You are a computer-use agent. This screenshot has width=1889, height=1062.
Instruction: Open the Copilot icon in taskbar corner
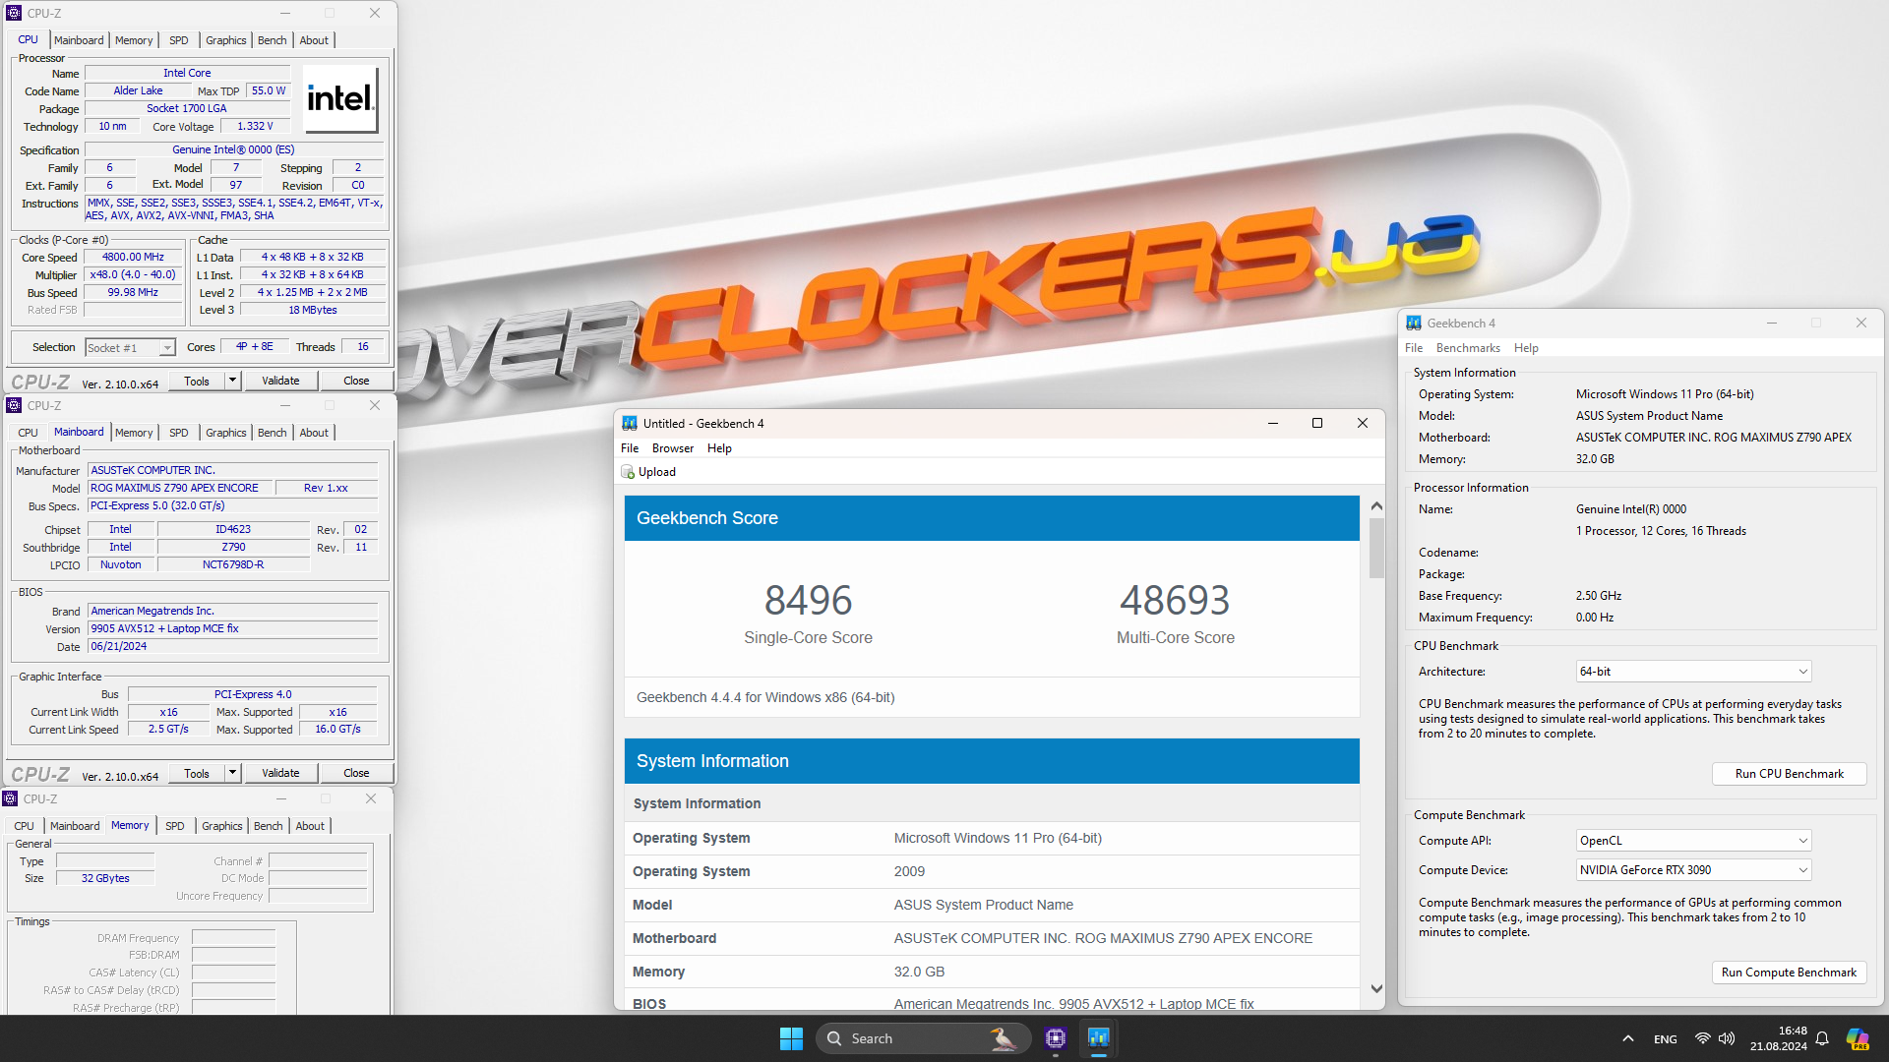(1858, 1038)
